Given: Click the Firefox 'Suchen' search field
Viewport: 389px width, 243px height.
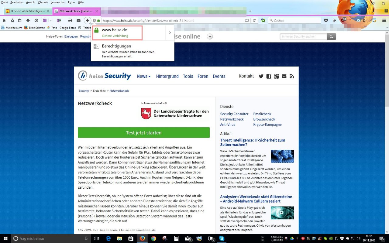Looking at the screenshot, I should coord(294,21).
